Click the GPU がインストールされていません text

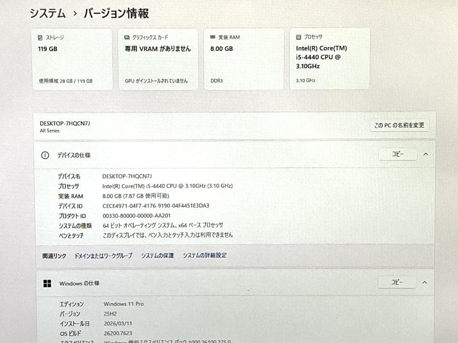tap(156, 81)
